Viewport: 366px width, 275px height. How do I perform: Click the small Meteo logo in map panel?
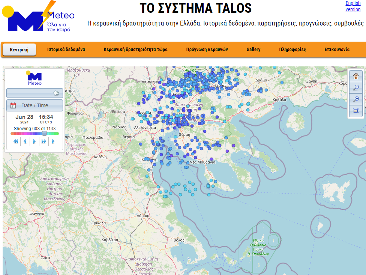(34, 78)
